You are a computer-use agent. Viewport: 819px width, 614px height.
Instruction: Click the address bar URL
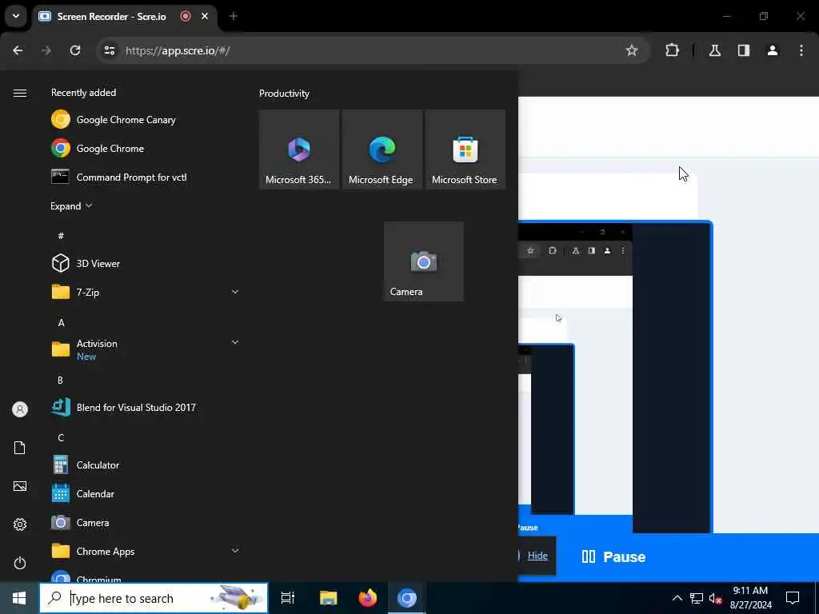coord(178,50)
